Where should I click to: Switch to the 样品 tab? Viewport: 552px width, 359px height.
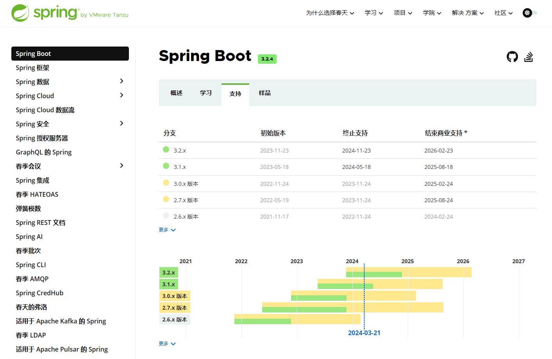click(x=264, y=93)
